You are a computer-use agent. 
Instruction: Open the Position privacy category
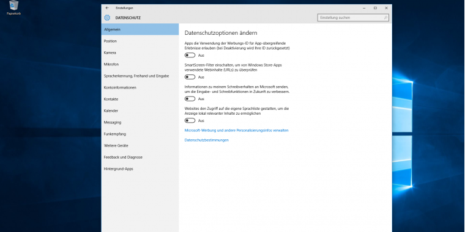140,41
